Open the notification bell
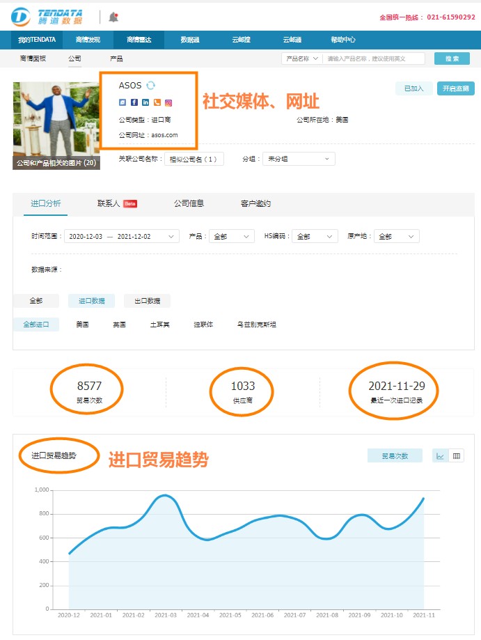 (113, 17)
